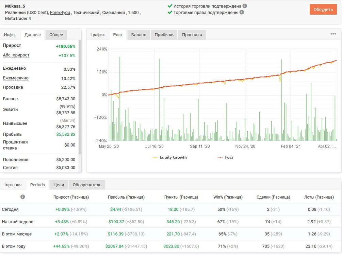Switch to the Инфо. tab
Image resolution: width=342 pixels, height=255 pixels.
10,35
